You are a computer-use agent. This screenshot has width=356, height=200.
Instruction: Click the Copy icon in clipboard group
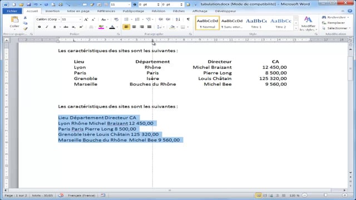click(x=25, y=23)
